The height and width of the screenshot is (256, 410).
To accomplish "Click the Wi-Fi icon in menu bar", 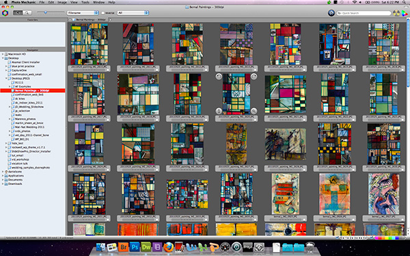I will tap(355, 2).
